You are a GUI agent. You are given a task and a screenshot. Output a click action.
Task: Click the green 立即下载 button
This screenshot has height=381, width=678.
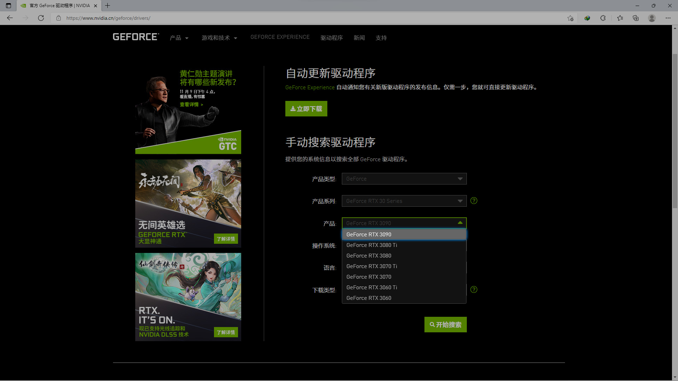(306, 109)
